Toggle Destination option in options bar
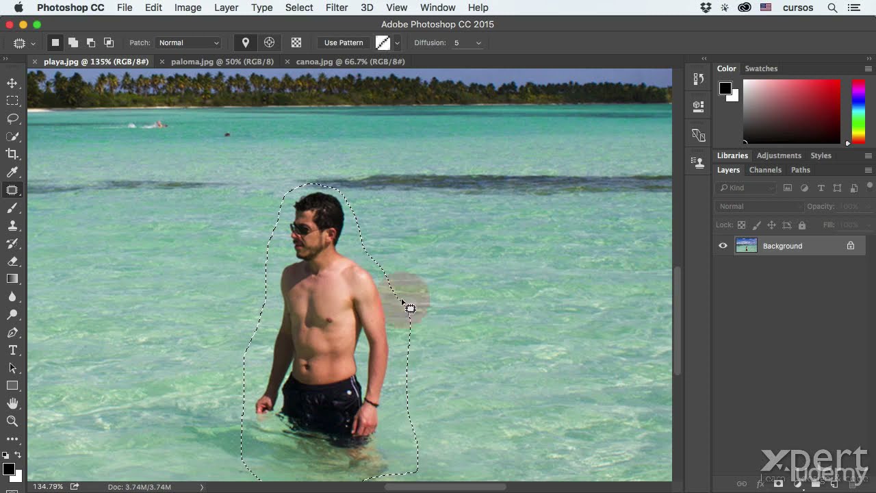 (270, 42)
